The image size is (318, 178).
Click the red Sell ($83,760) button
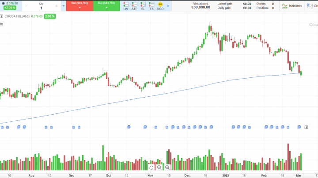point(79,6)
